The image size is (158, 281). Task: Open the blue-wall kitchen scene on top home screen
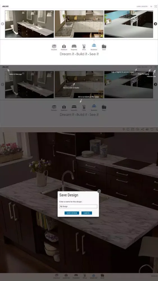(129, 24)
